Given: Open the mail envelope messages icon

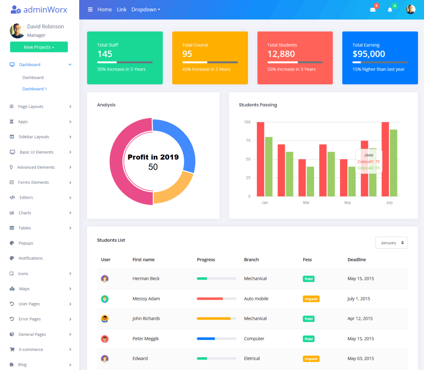Looking at the screenshot, I should [373, 10].
